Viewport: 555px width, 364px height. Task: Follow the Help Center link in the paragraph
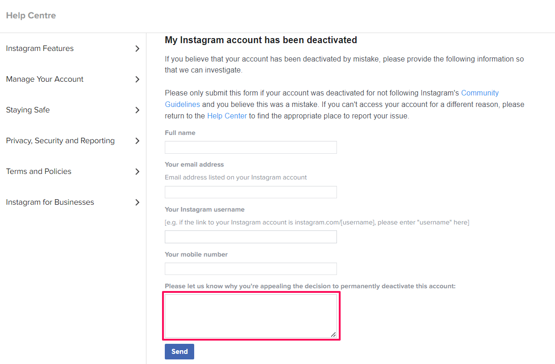(227, 116)
